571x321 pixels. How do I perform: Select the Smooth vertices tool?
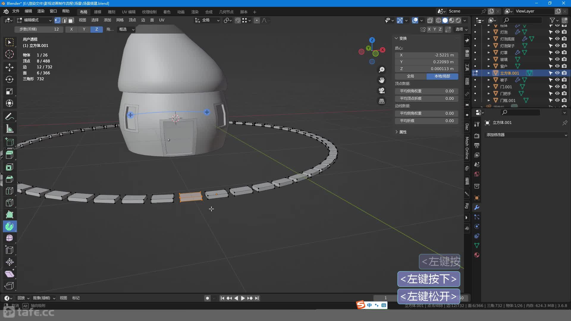(10, 238)
